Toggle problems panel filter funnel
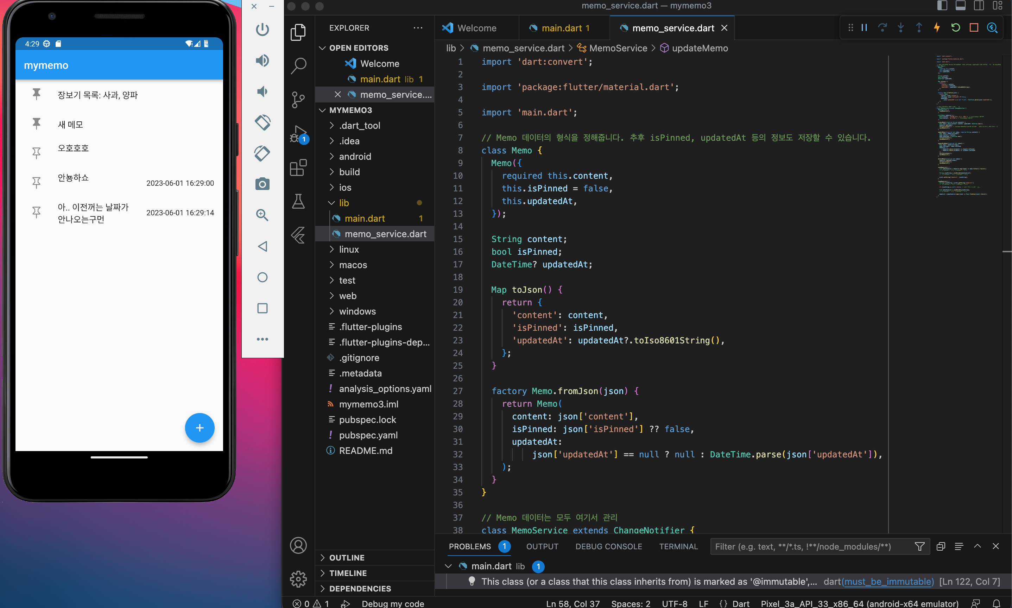1012x608 pixels. click(x=919, y=546)
